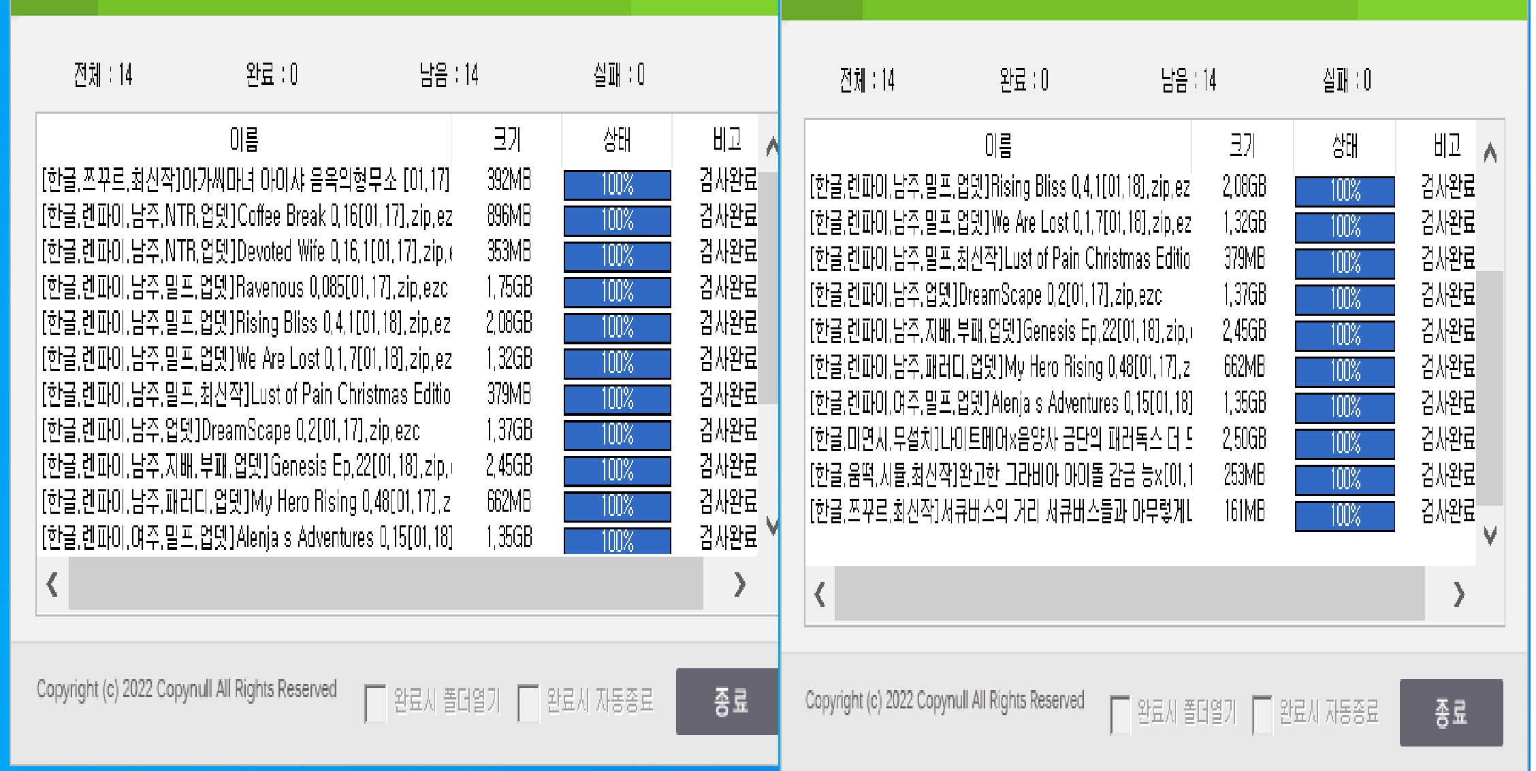Click scroll down arrow in left file list
This screenshot has height=771, width=1536.
coord(771,525)
